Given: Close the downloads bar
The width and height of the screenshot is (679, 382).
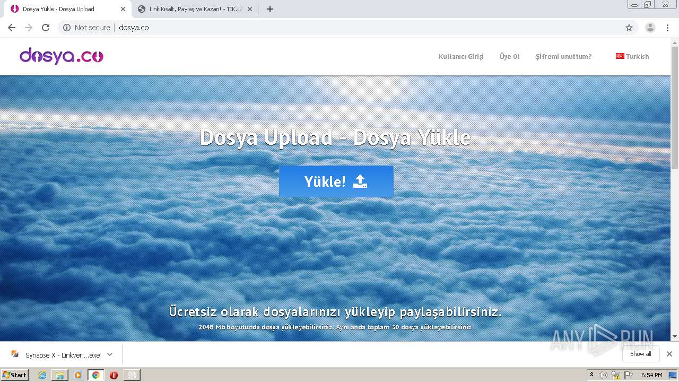Looking at the screenshot, I should tap(669, 354).
